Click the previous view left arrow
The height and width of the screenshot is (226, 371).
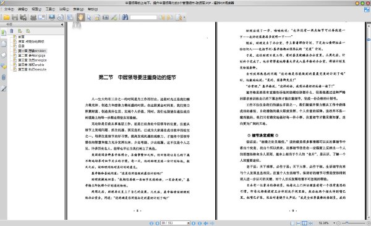pyautogui.click(x=206, y=223)
